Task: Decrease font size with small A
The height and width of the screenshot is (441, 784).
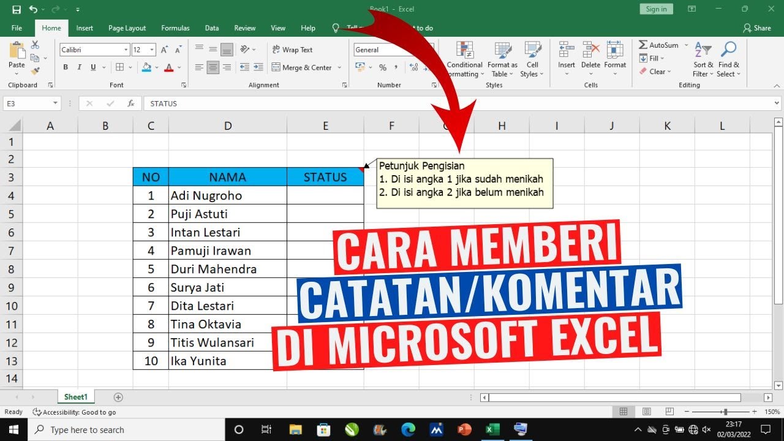Action: pyautogui.click(x=178, y=50)
